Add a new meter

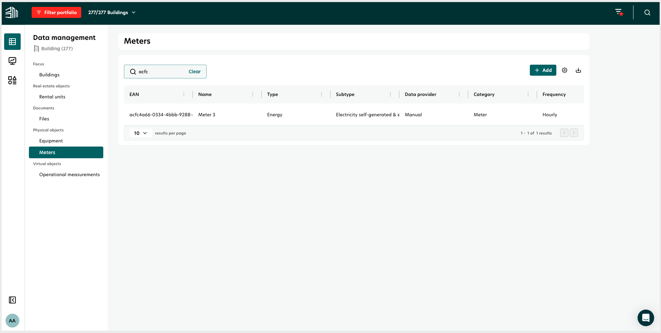pyautogui.click(x=543, y=70)
